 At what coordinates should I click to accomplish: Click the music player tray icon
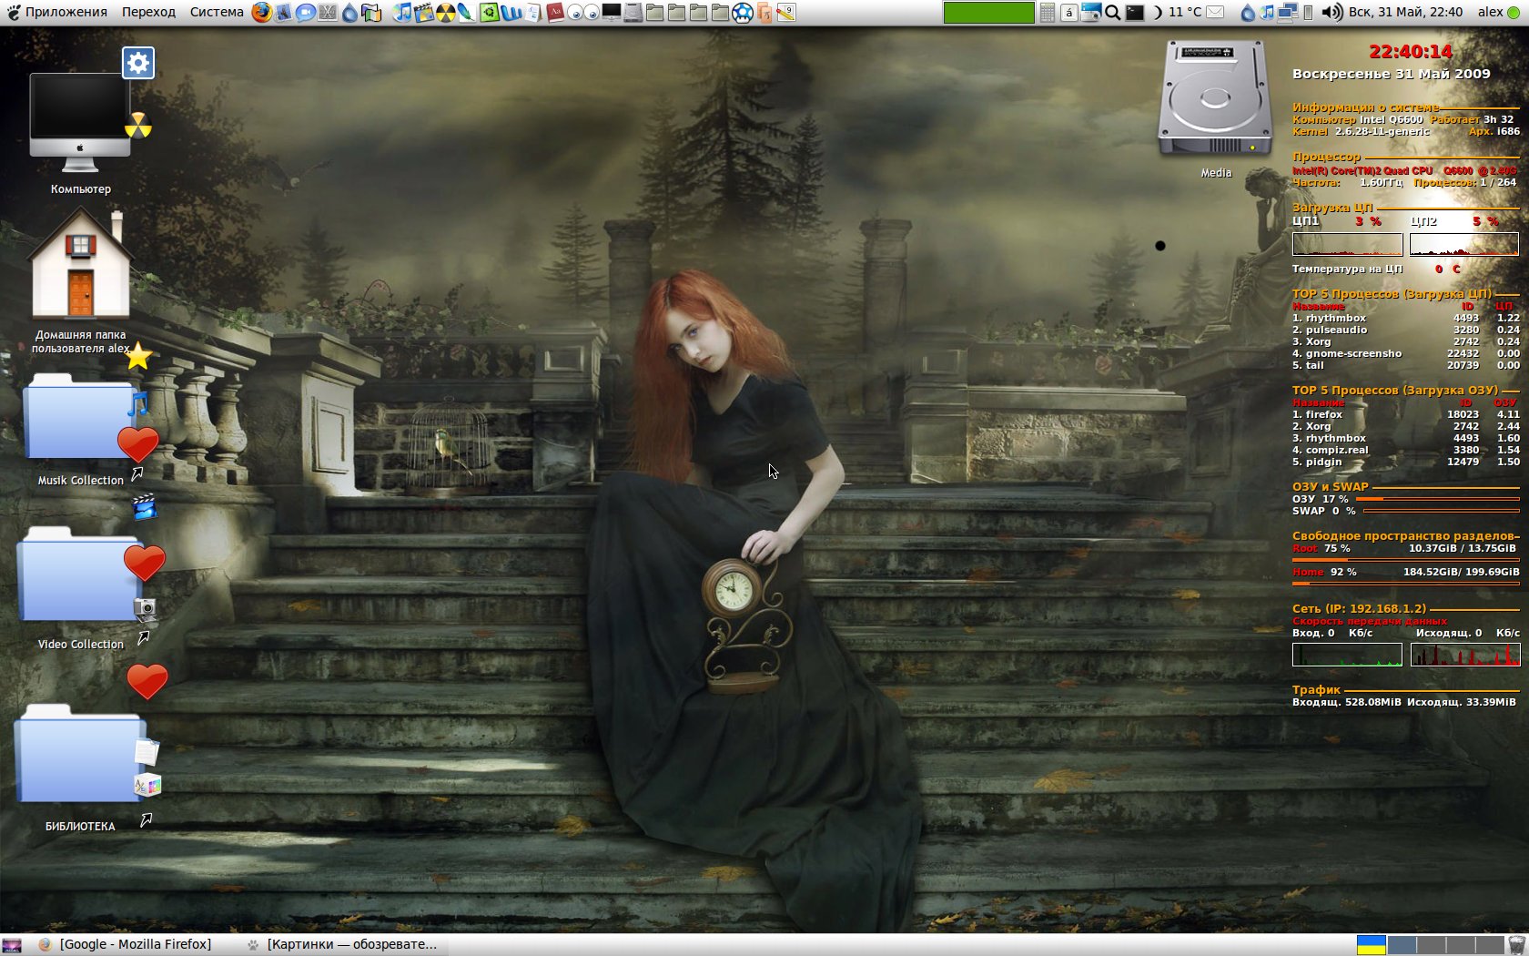pos(1267,13)
